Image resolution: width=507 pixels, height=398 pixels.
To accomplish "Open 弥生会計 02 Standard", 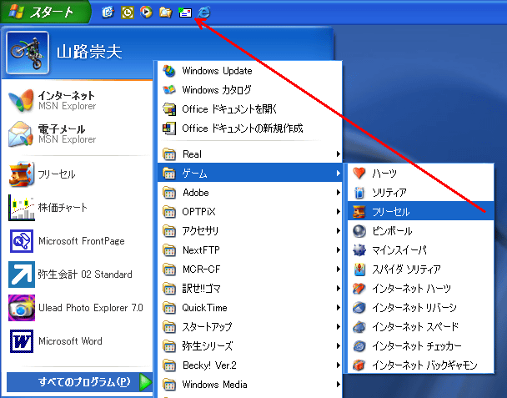I will coord(77,275).
